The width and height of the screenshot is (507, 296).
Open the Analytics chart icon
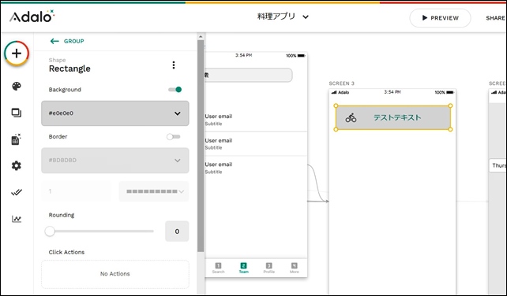pos(17,219)
